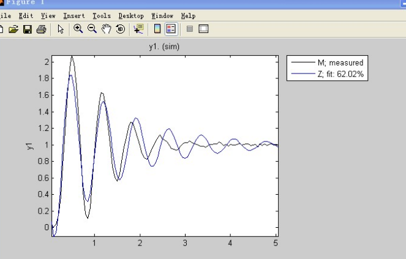Viewport: 406px width, 259px height.
Task: Hide plot tools using the gray square icon
Action: 190,29
